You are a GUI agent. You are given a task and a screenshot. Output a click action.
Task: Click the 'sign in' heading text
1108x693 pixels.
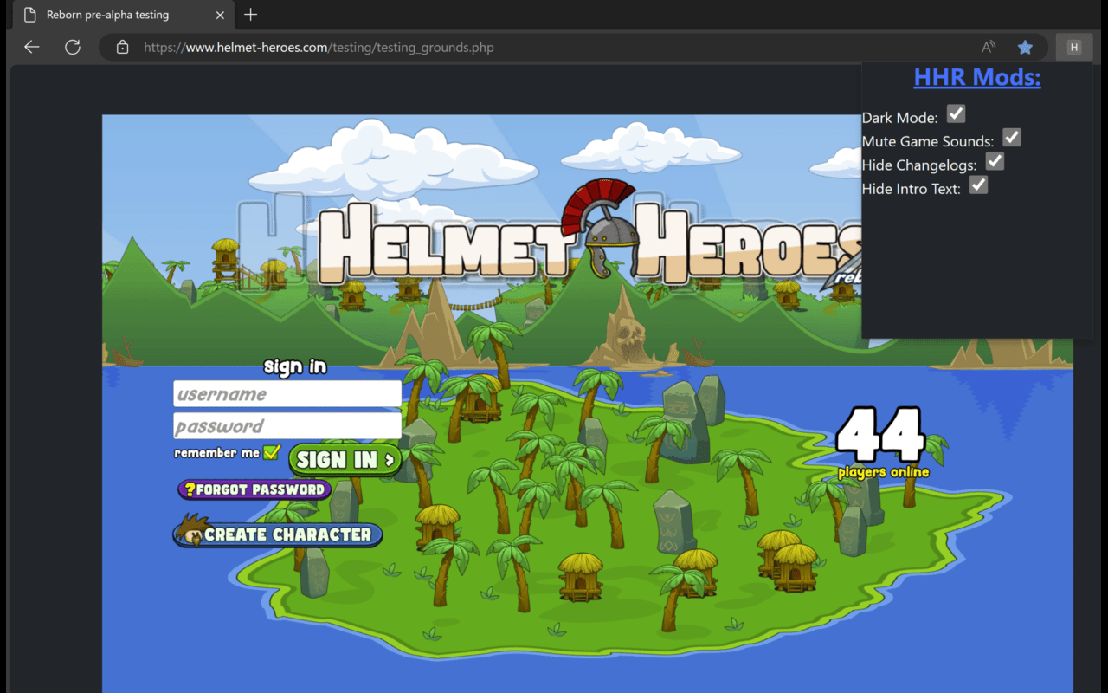click(x=295, y=367)
